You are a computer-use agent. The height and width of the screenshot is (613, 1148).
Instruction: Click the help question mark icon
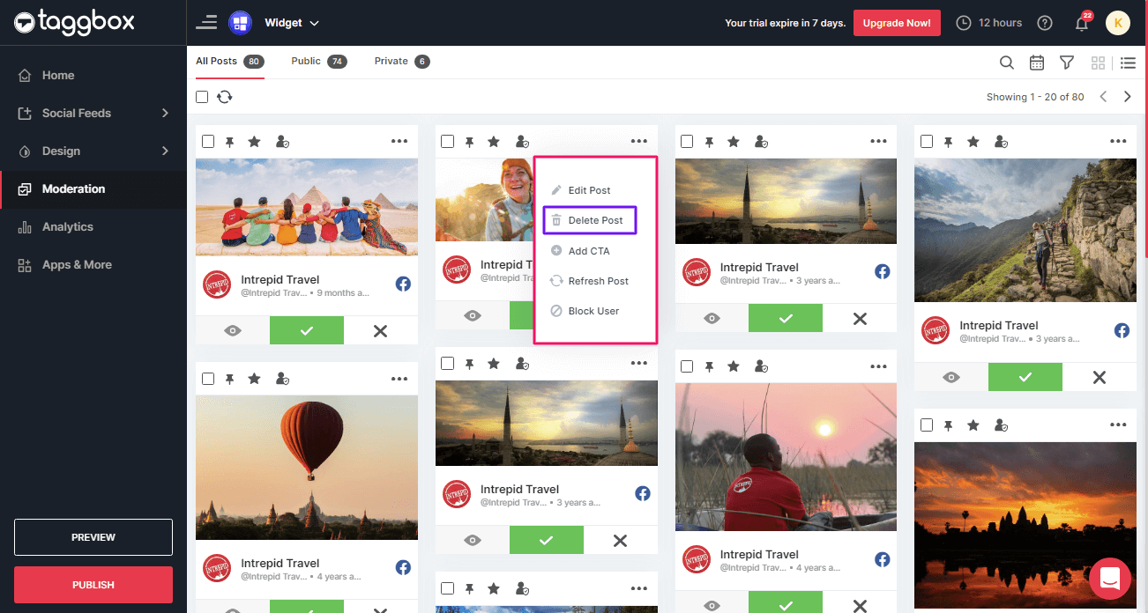pyautogui.click(x=1045, y=23)
